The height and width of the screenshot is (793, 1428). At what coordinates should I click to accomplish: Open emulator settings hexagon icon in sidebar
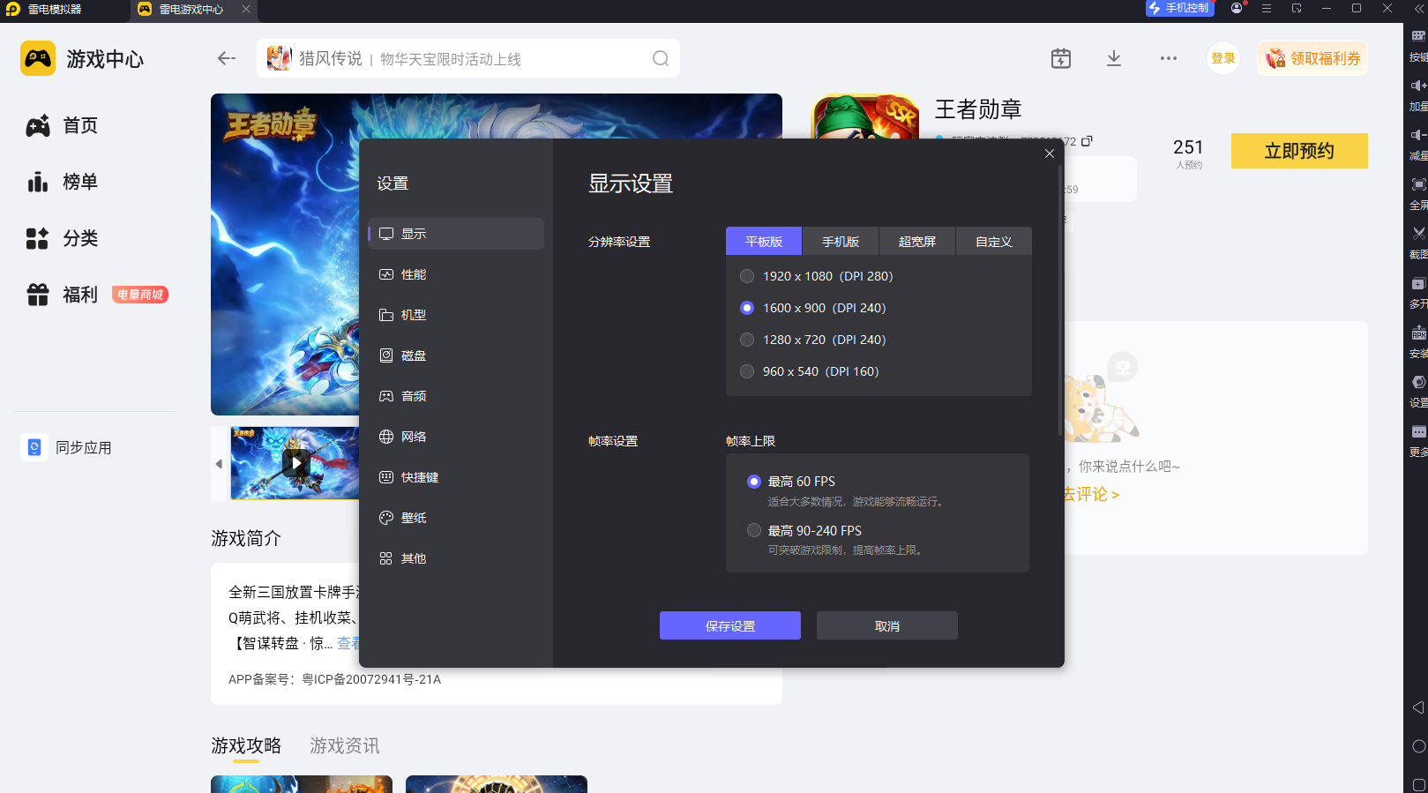pos(1418,382)
